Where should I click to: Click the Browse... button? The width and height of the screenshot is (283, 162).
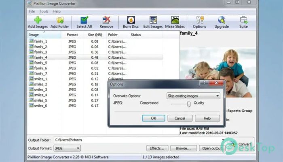point(184,148)
